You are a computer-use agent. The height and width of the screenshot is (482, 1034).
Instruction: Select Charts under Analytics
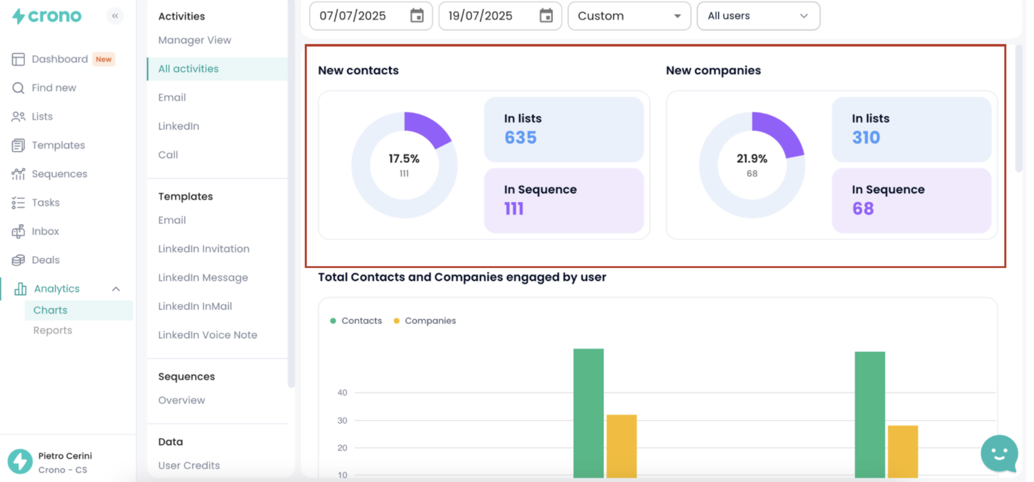(79, 310)
